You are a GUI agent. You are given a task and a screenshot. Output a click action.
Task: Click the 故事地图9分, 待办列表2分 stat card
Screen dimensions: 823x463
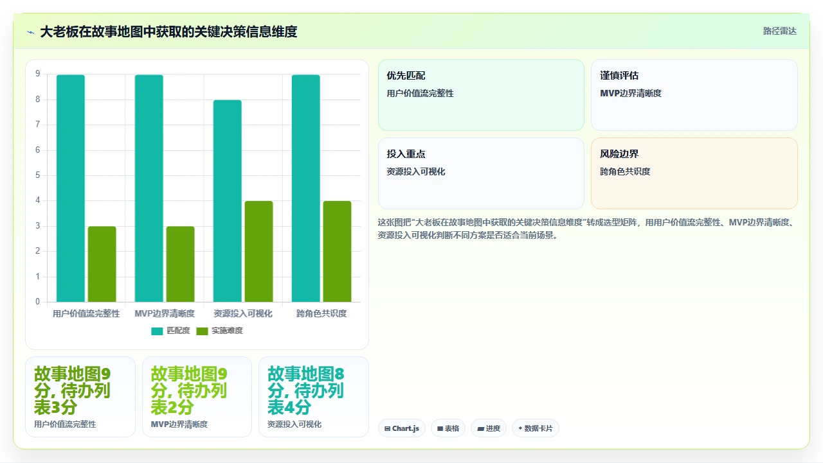click(197, 397)
